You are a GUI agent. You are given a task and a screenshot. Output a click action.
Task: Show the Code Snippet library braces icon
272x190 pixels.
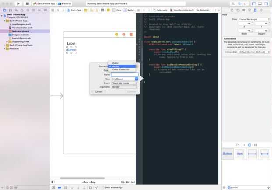(243, 145)
